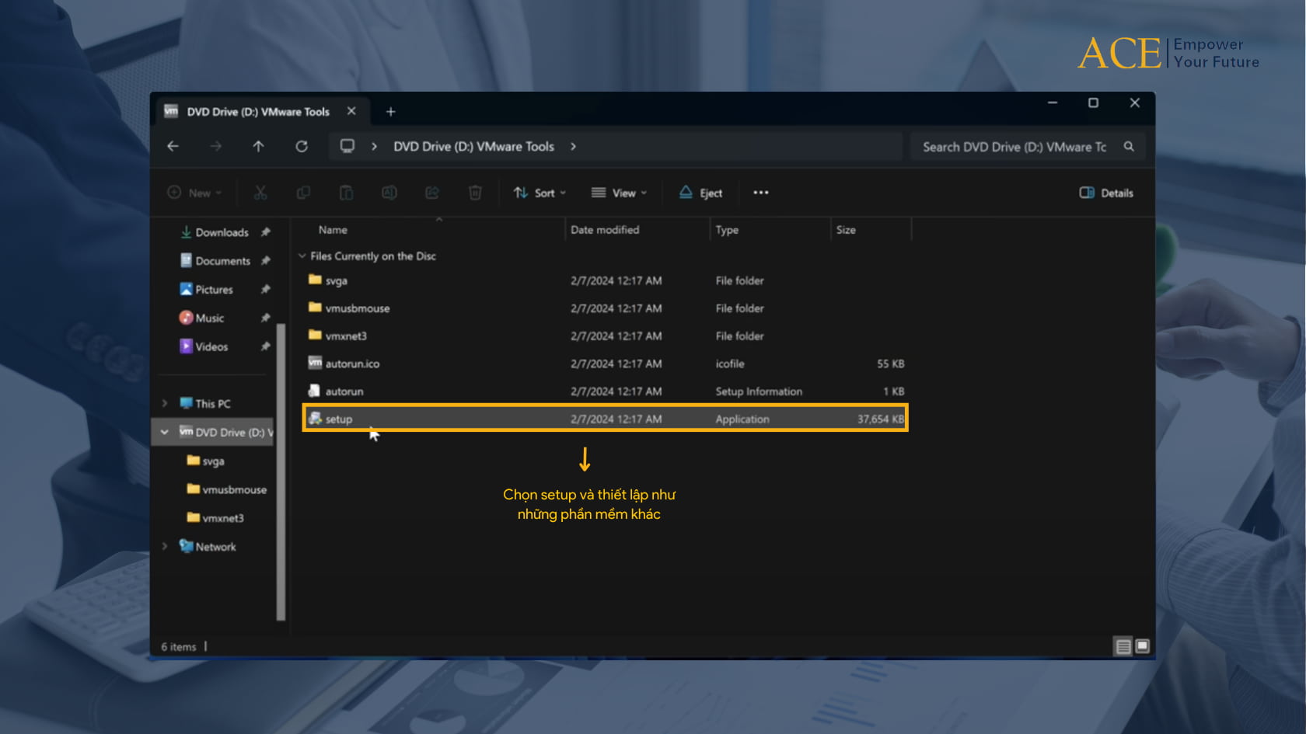Expand This PC in navigation pane
The width and height of the screenshot is (1306, 734).
coord(165,403)
